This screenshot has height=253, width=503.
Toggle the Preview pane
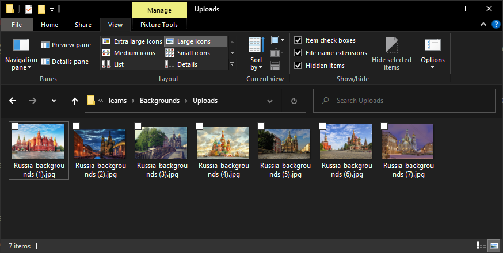tap(66, 45)
